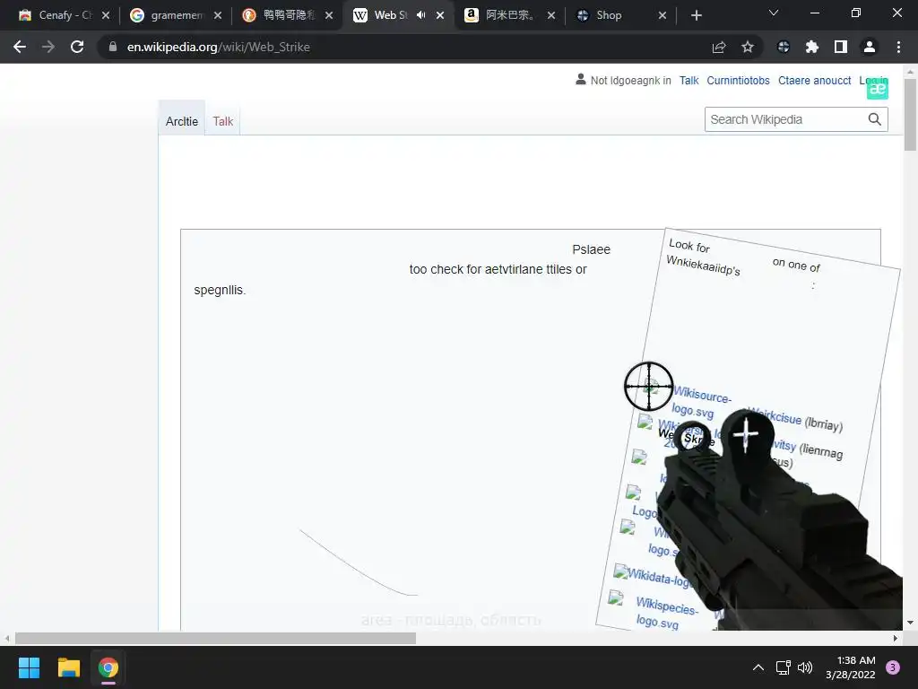Open the notification center badge
The image size is (918, 689).
[893, 667]
